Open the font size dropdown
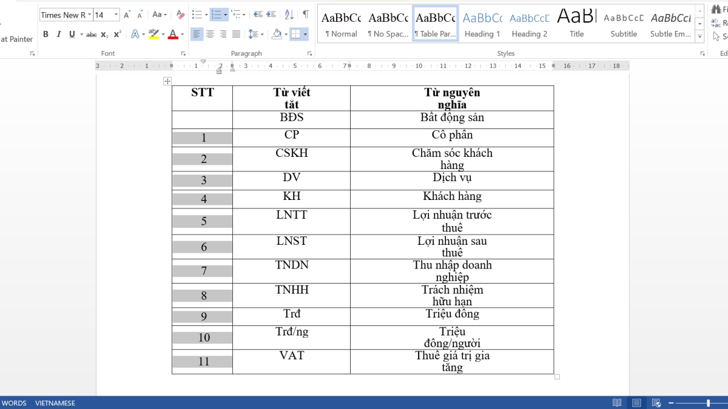The height and width of the screenshot is (409, 728). [115, 14]
